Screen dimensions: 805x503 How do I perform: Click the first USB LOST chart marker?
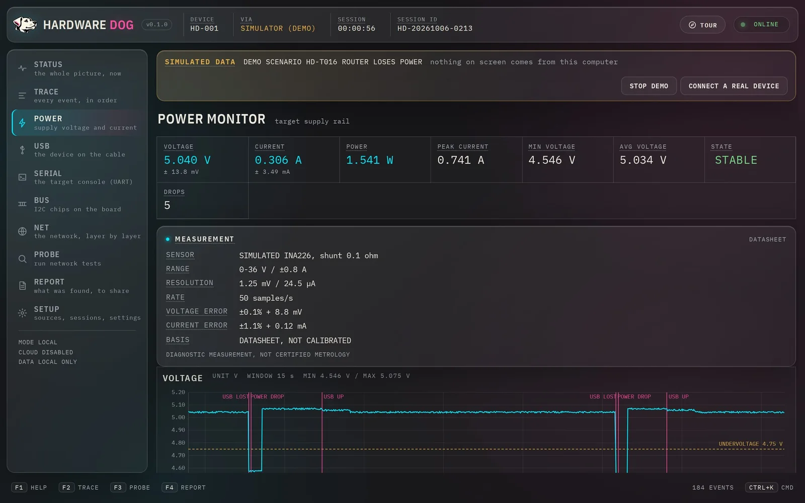235,397
